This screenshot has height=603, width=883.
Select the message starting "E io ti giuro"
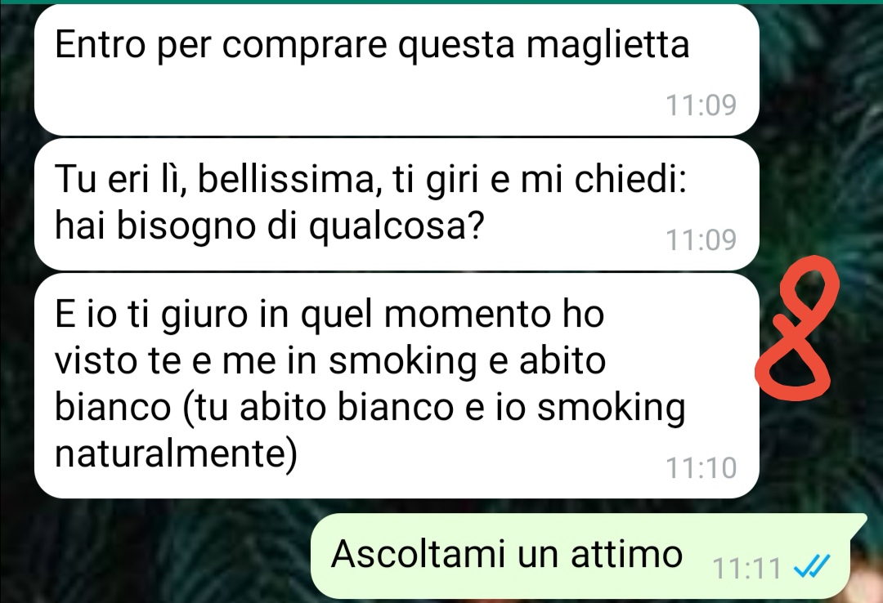pyautogui.click(x=397, y=386)
